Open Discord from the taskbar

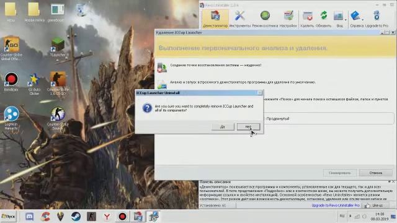[29, 216]
